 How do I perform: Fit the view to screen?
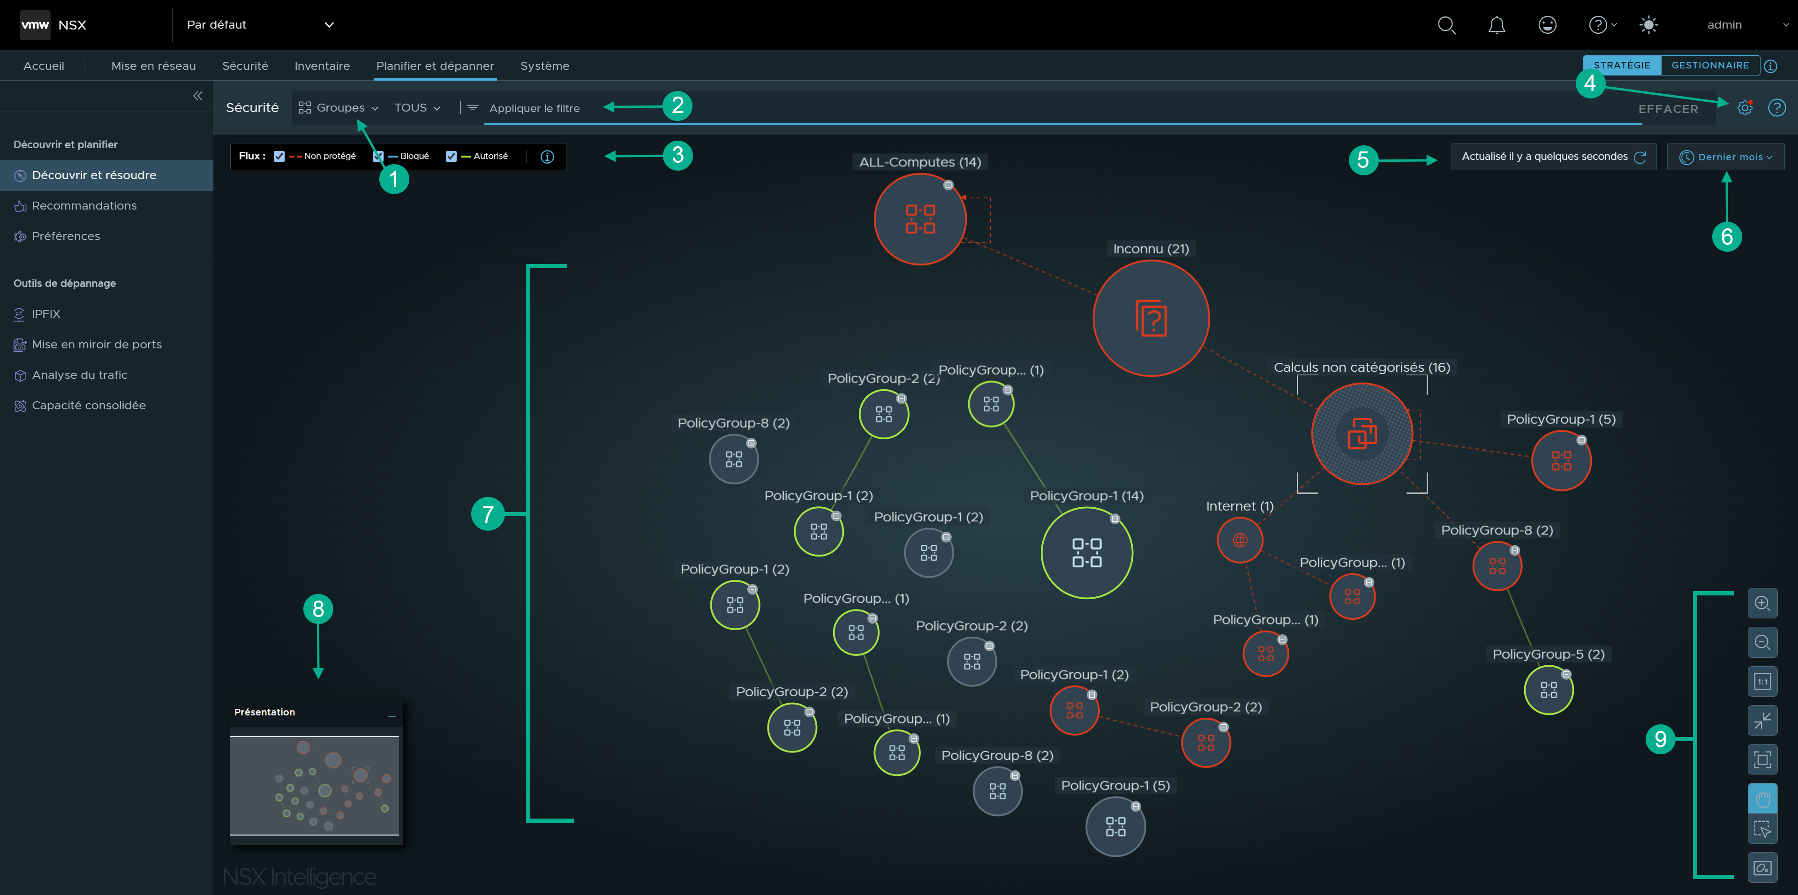(x=1762, y=760)
